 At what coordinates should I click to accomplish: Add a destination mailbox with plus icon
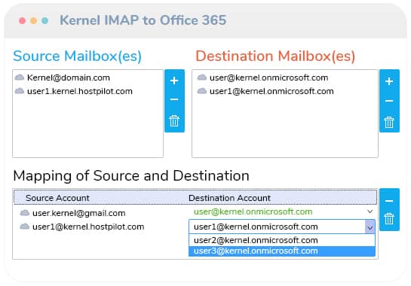click(389, 81)
